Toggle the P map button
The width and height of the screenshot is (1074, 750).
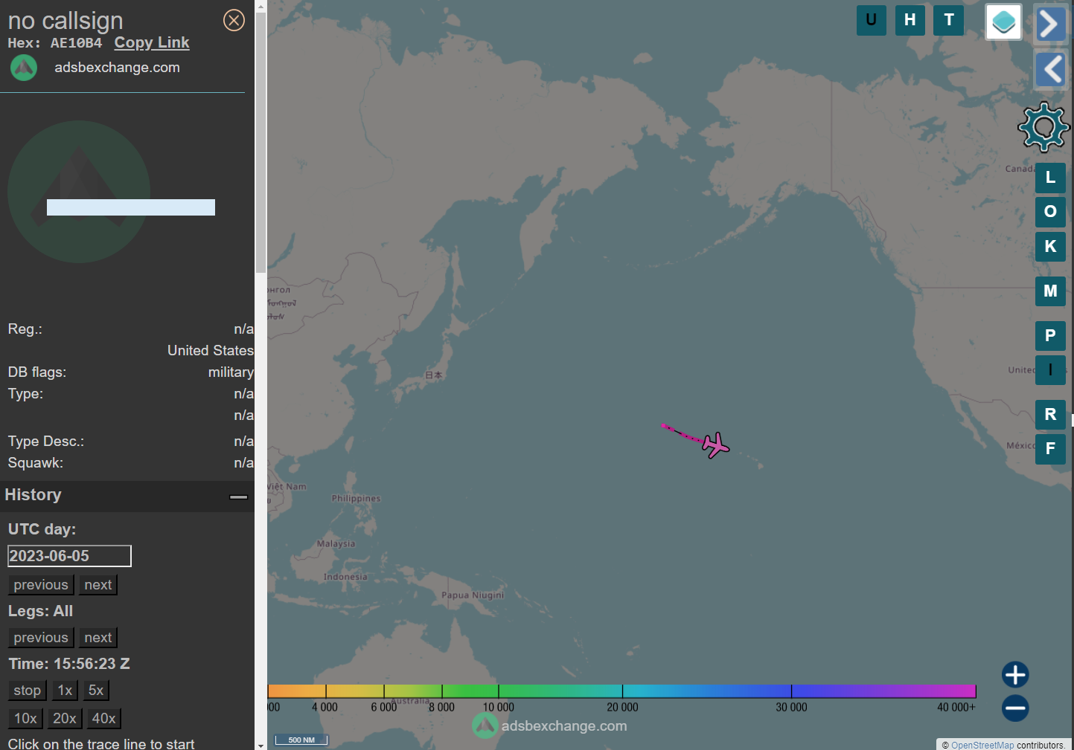pyautogui.click(x=1050, y=336)
